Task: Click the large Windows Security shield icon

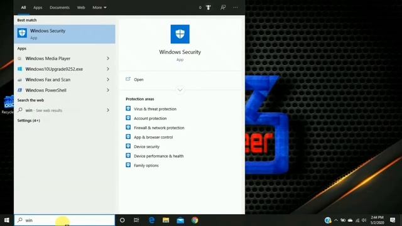Action: point(180,34)
